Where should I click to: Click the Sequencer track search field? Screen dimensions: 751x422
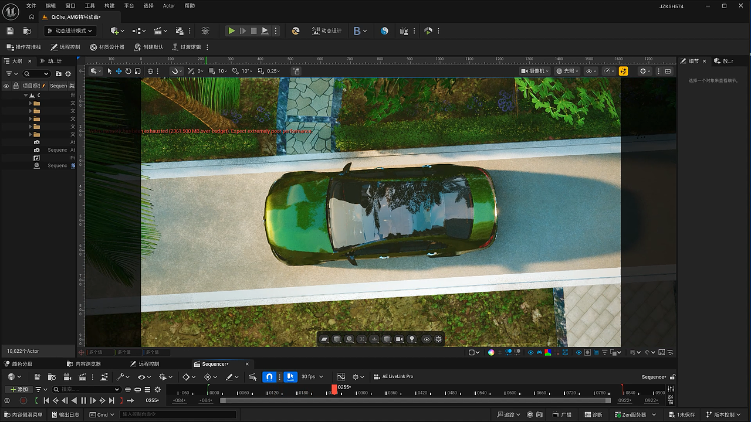[x=86, y=389]
